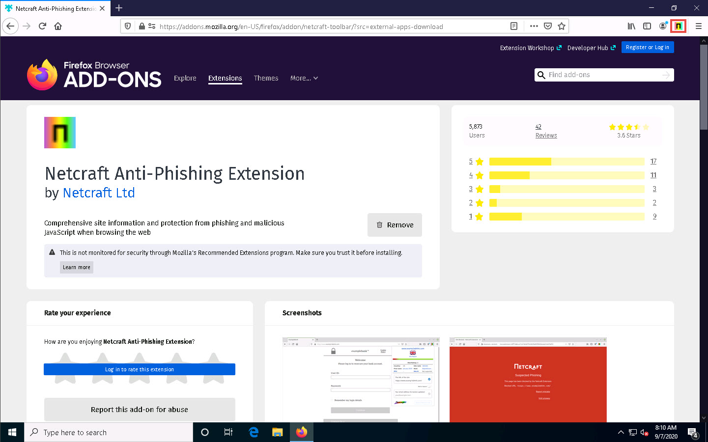Open File Explorer from taskbar
Viewport: 708px width, 442px height.
[278, 432]
